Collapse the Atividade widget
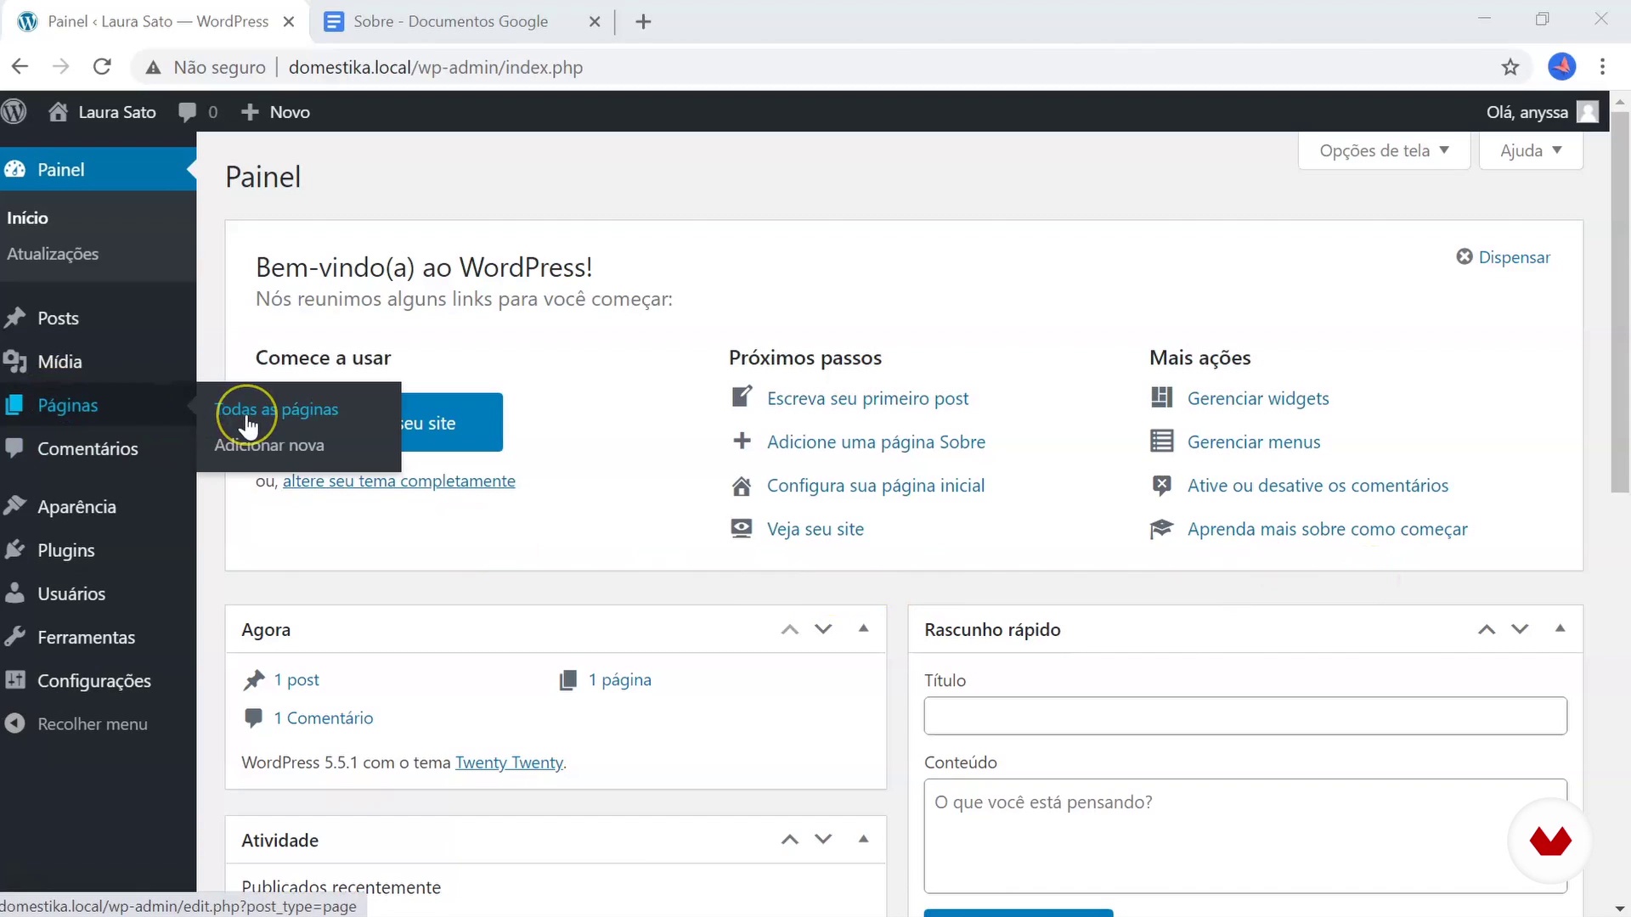Screen dimensions: 1631x917 (x=863, y=839)
